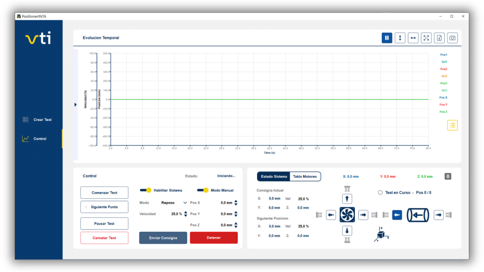Take a chart snapshot with camera icon

pyautogui.click(x=452, y=38)
